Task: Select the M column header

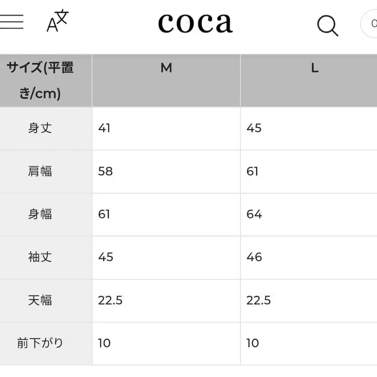Action: click(x=166, y=68)
